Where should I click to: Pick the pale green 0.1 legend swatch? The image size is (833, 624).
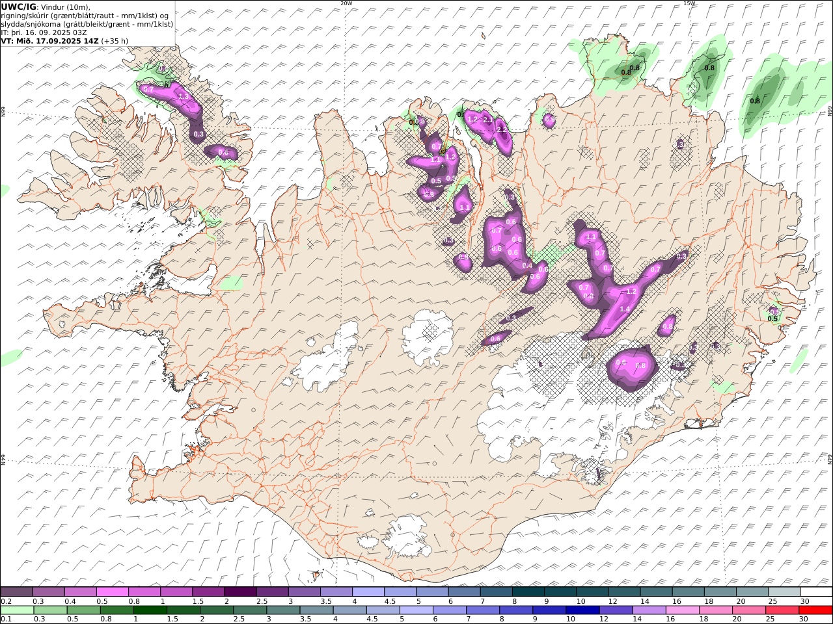click(x=17, y=610)
